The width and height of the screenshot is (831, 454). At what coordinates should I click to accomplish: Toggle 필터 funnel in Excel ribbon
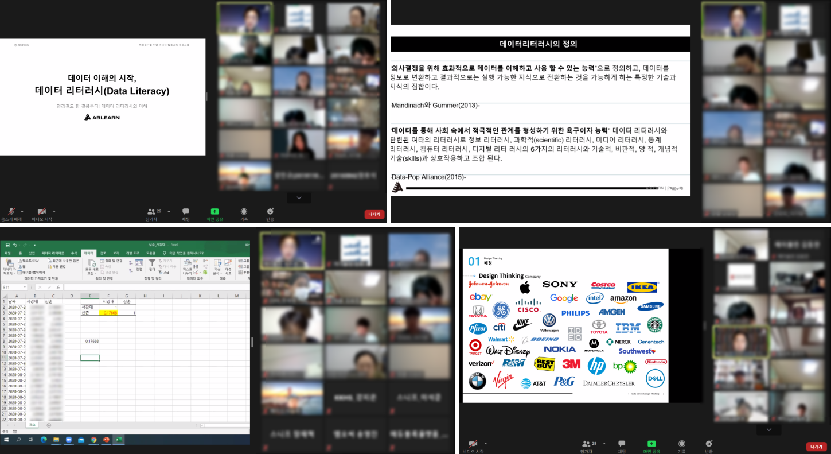[x=152, y=265]
